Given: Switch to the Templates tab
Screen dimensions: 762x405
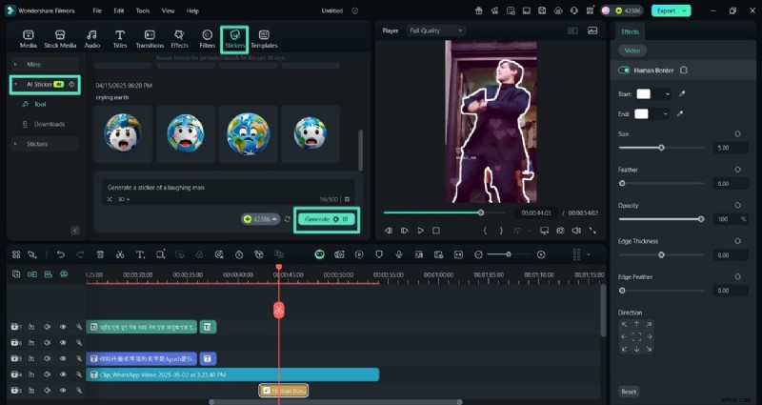Looking at the screenshot, I should tap(264, 38).
